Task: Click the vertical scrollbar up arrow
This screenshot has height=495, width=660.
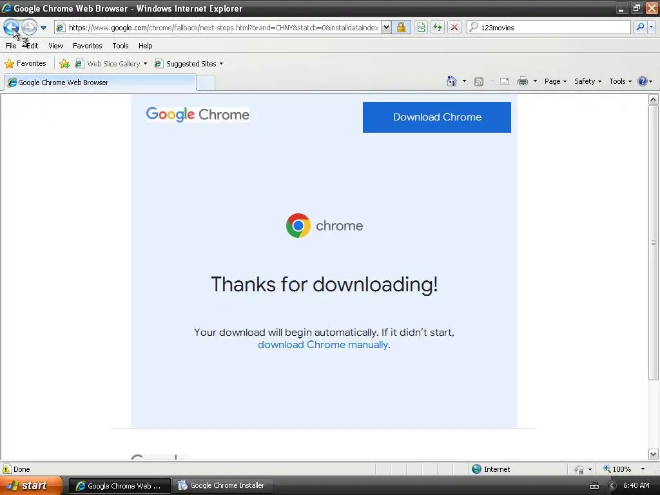Action: coord(654,99)
